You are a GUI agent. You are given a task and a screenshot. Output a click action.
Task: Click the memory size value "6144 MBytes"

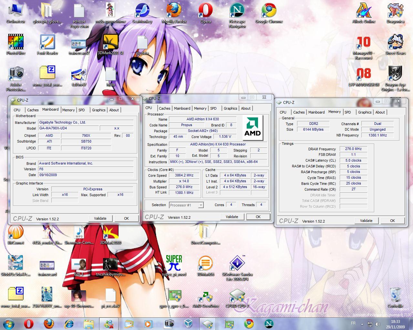tap(313, 129)
